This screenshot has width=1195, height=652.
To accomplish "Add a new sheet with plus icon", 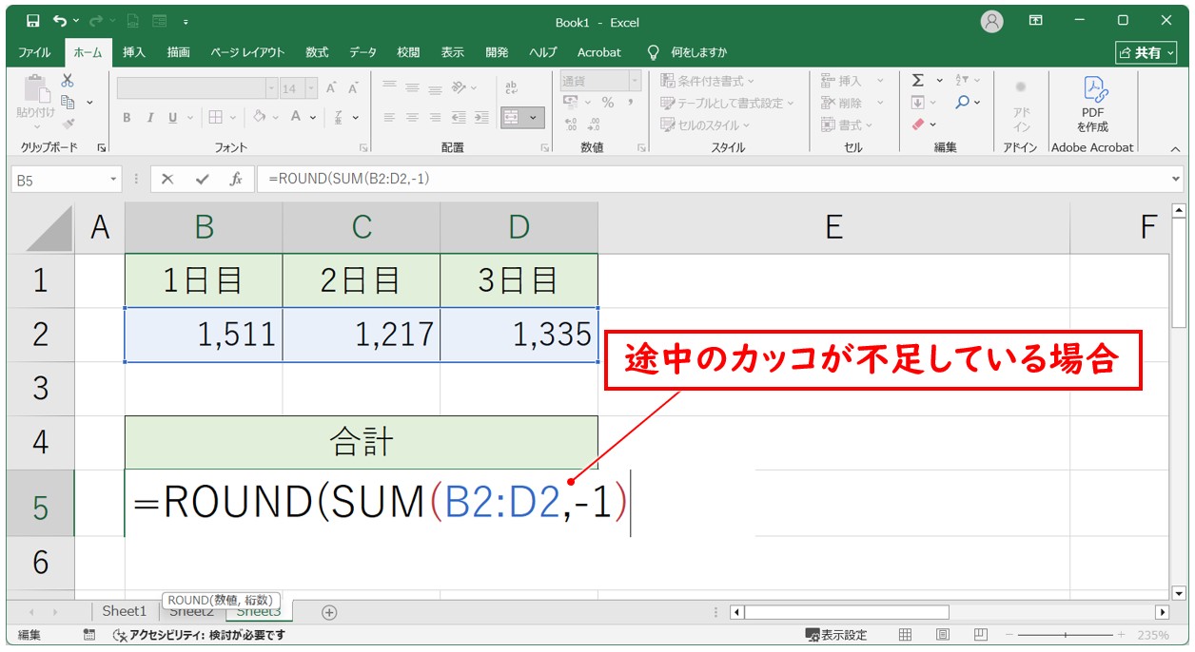I will coord(329,612).
